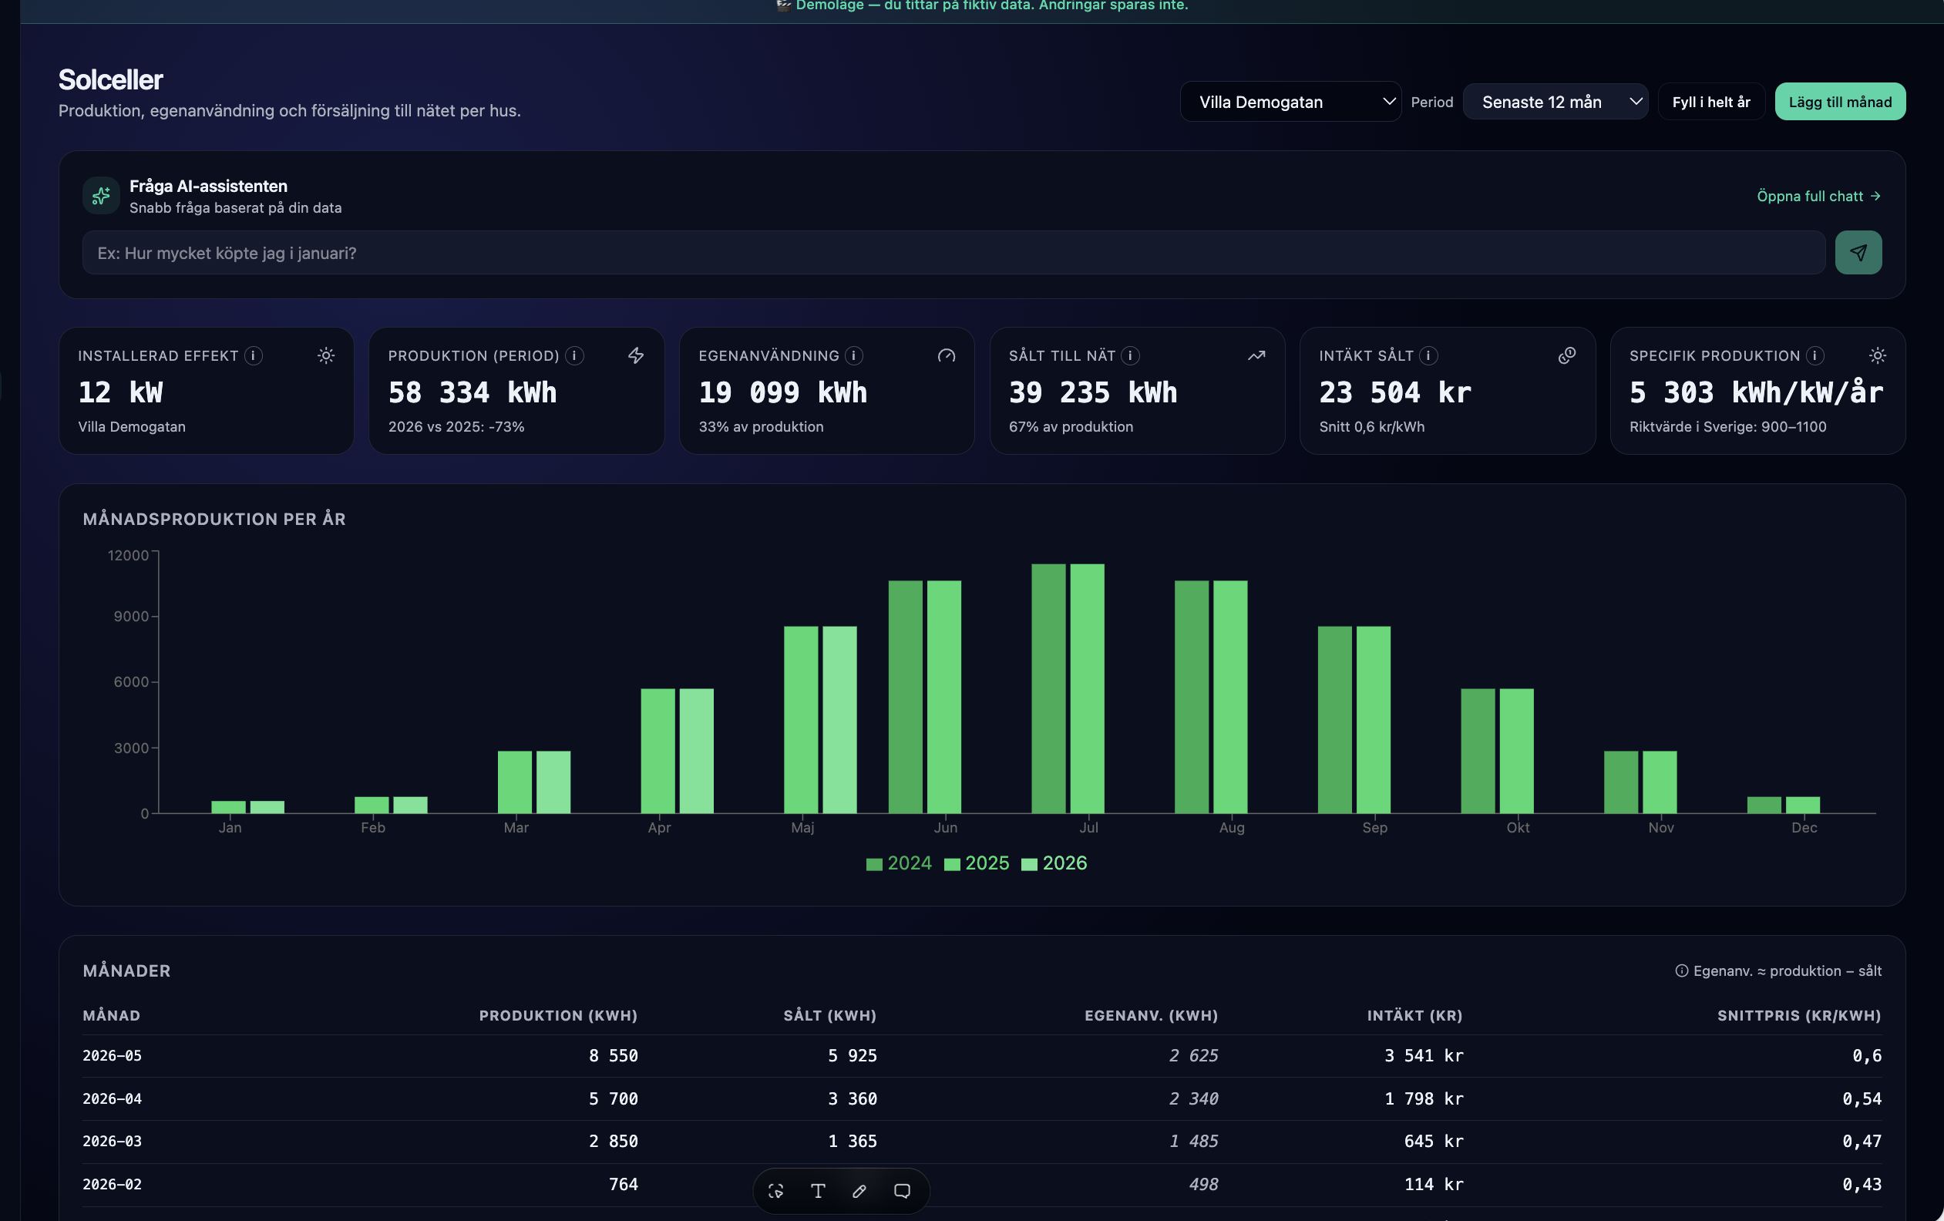
Task: Click the Fyll i helt år button
Action: tap(1711, 102)
